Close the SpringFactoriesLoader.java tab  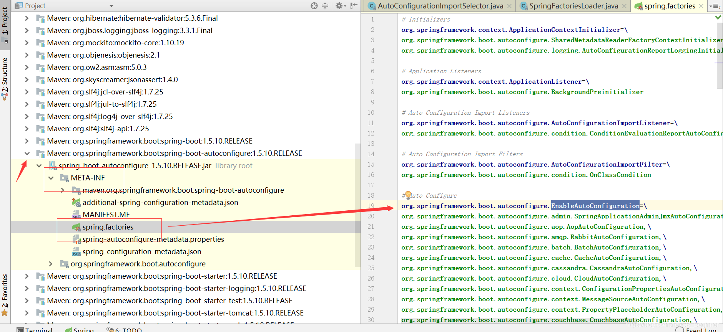coord(624,6)
